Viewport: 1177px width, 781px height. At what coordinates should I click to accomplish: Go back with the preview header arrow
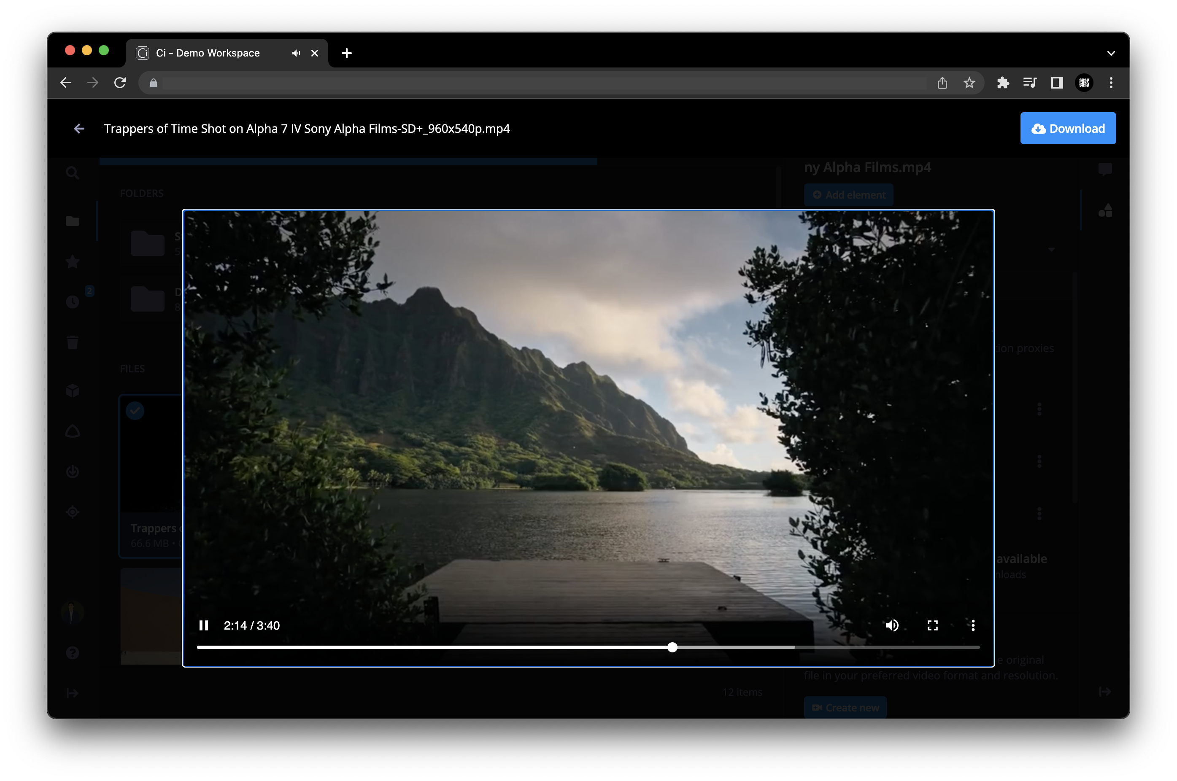pos(79,129)
